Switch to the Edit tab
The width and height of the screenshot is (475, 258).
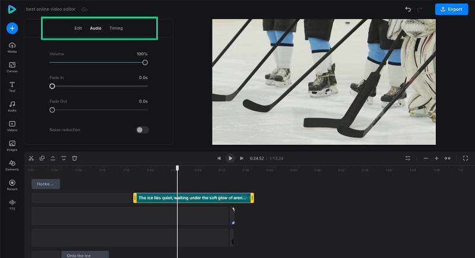click(78, 28)
